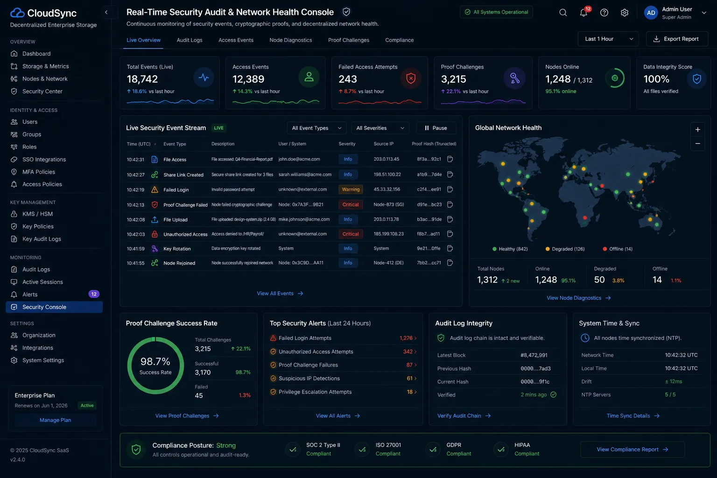Expand Proof Challenge Failures alert row
The image size is (717, 478).
[x=343, y=365]
